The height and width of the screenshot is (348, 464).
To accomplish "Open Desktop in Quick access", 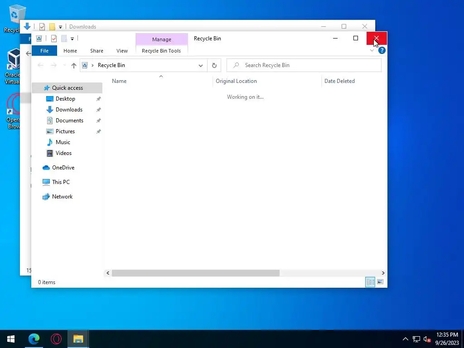I will click(x=65, y=99).
